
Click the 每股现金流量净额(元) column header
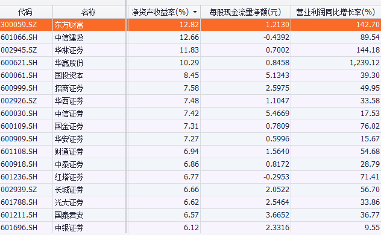tap(245, 12)
